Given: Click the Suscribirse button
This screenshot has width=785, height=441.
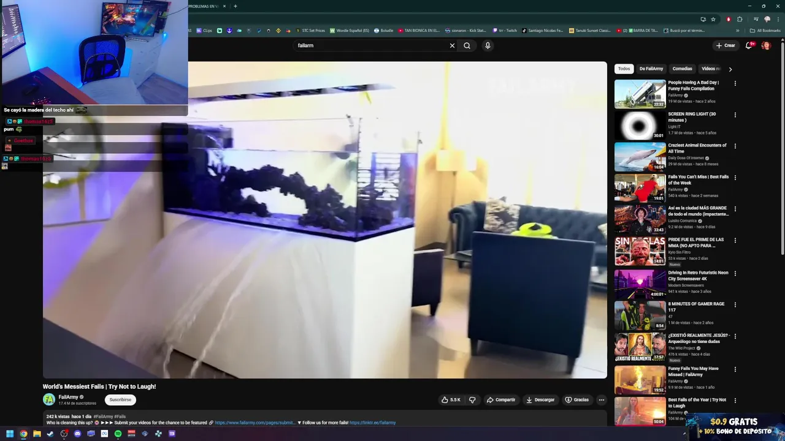Looking at the screenshot, I should (120, 400).
